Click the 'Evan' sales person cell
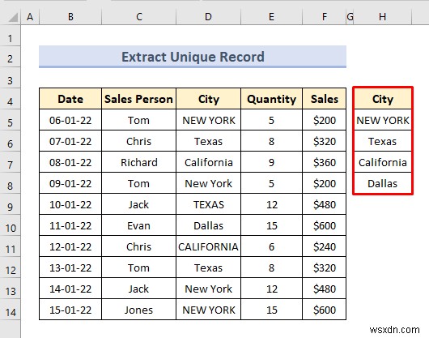The image size is (429, 338). pos(138,225)
